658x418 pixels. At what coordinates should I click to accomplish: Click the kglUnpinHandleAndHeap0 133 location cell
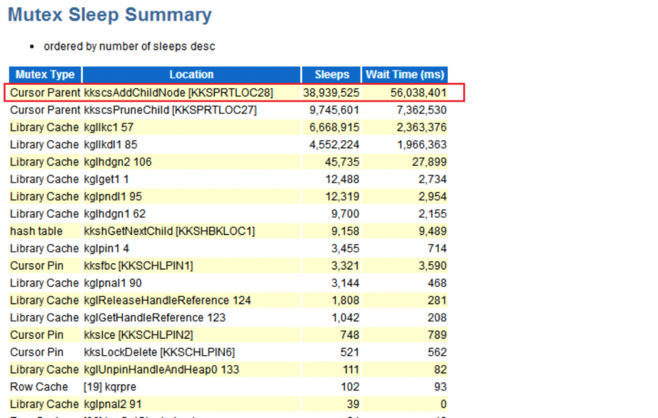(161, 369)
